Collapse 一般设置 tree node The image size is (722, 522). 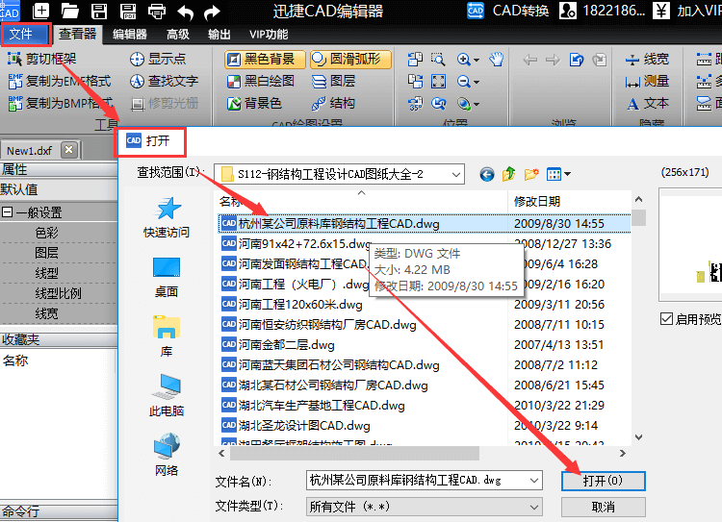pos(7,212)
